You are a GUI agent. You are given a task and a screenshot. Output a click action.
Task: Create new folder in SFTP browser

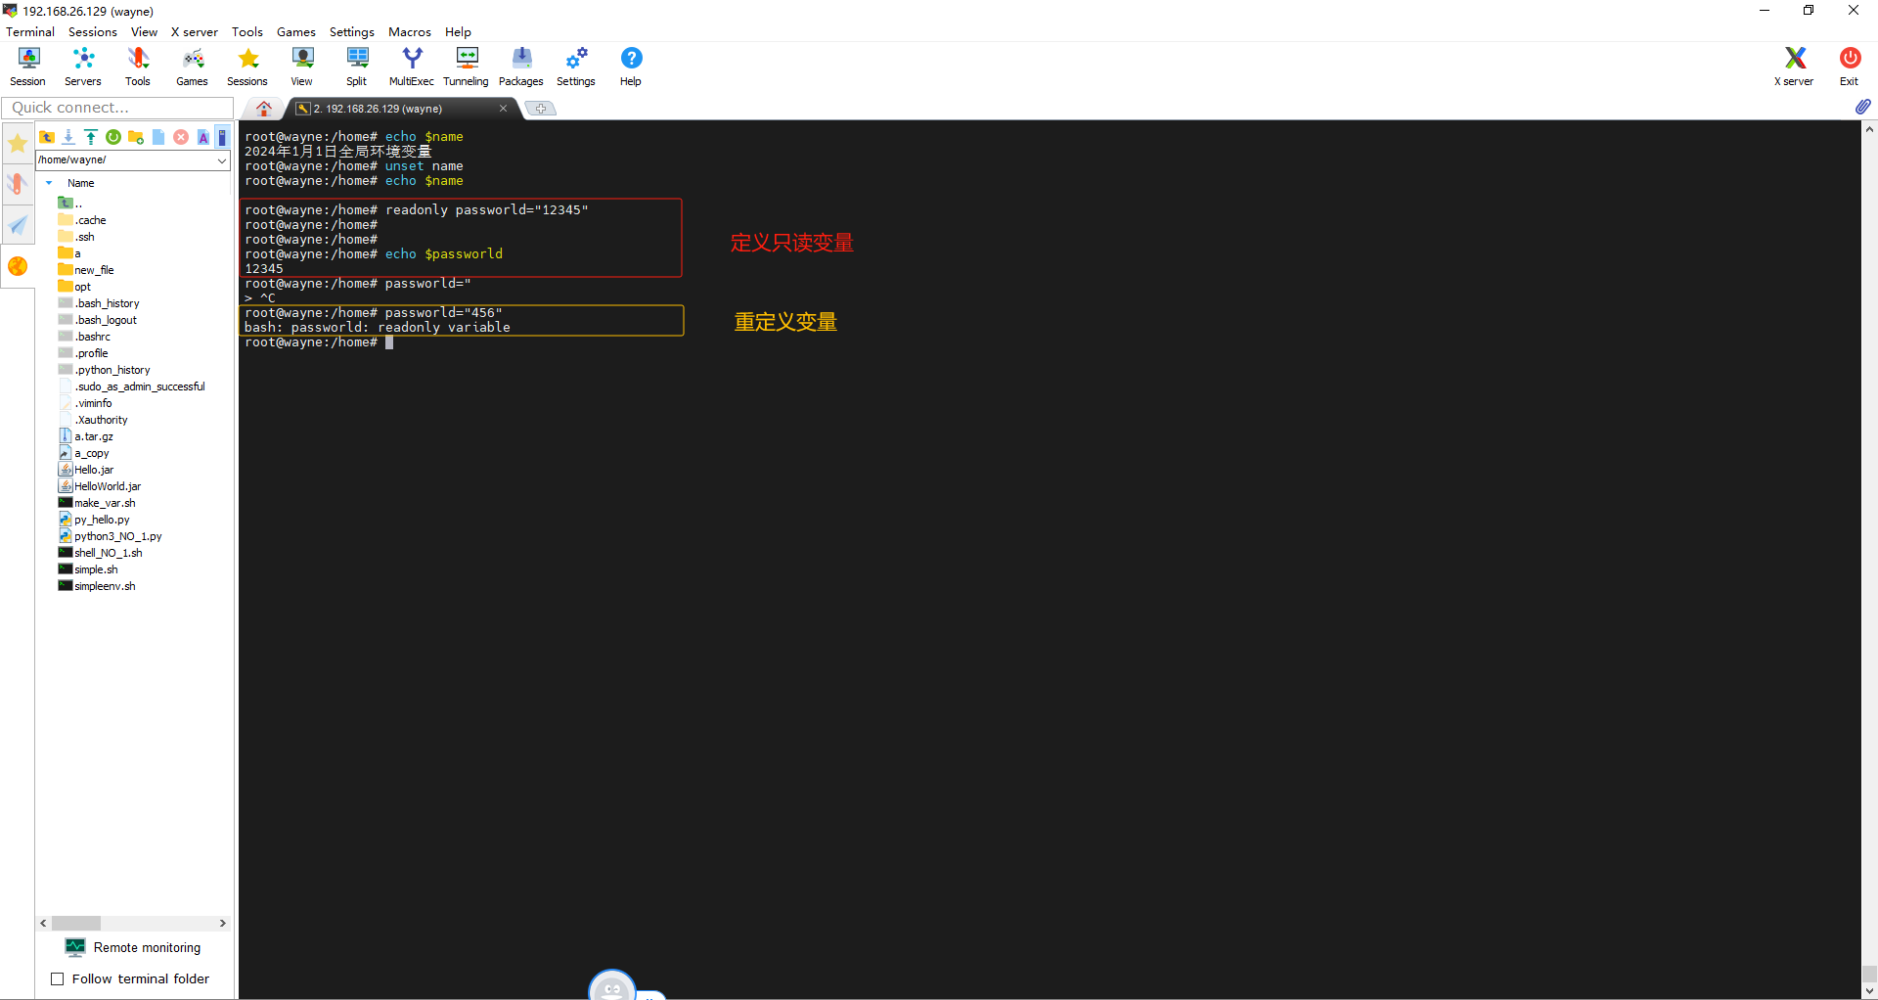[136, 137]
